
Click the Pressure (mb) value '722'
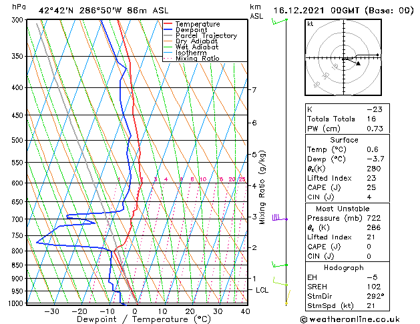click(374, 219)
